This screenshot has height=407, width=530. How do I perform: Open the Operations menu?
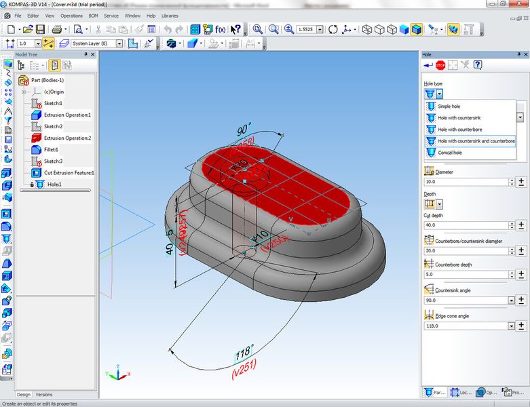[x=71, y=15]
